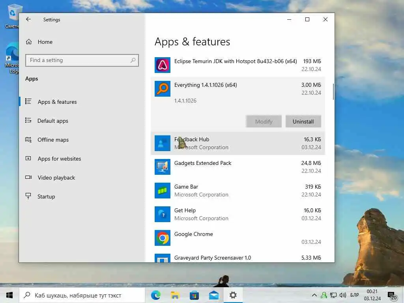The height and width of the screenshot is (303, 404).
Task: Click the Settings gear on the taskbar
Action: point(233,295)
